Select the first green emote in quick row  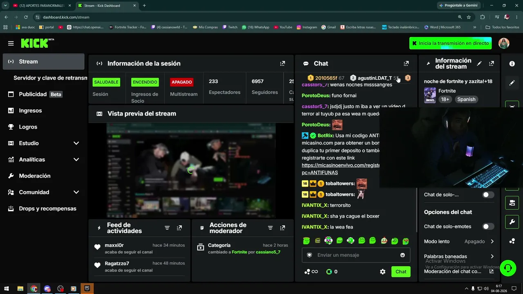306,241
